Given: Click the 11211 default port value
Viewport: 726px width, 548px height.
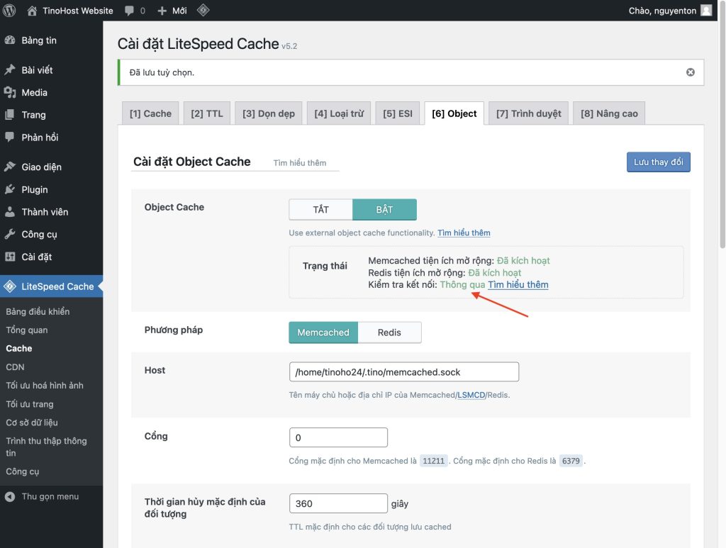Looking at the screenshot, I should click(x=433, y=461).
